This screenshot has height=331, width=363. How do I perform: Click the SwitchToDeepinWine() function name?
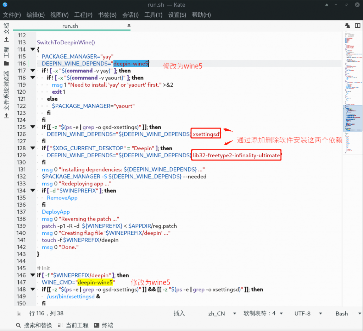tap(66, 43)
